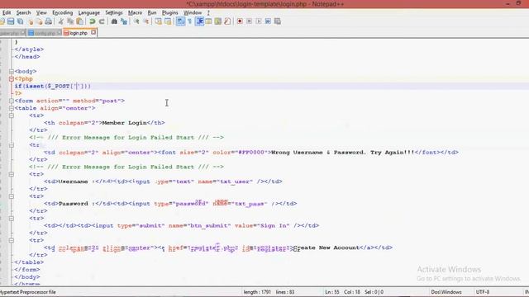Open the Plugins menu

170,12
